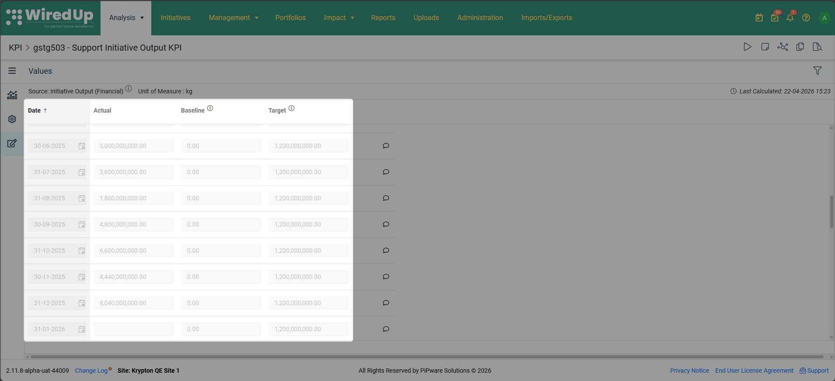
Task: Show info for Initiative Output source
Action: click(129, 89)
